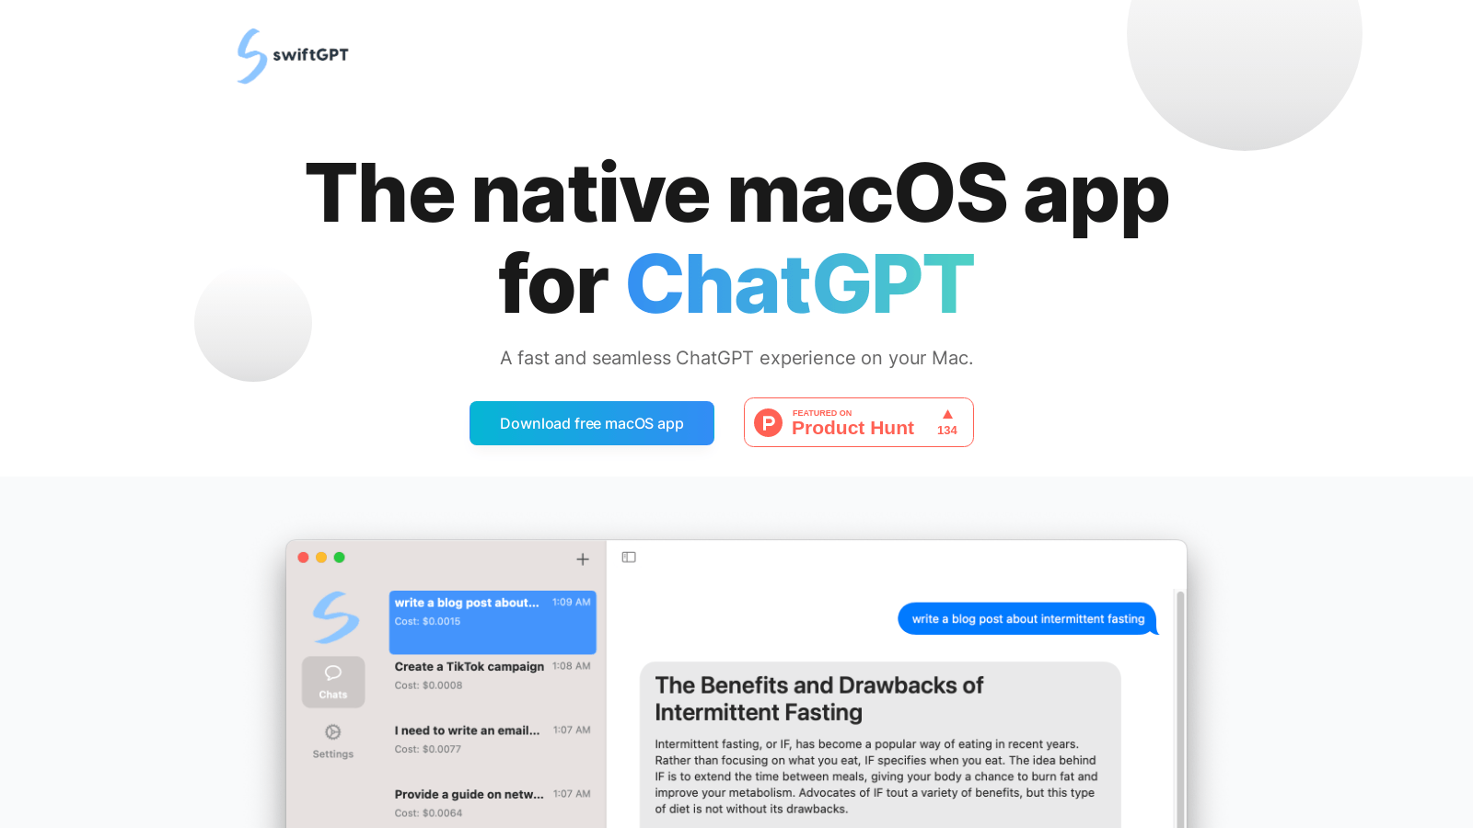Click the intermittent fasting response paragraph
This screenshot has height=828, width=1473.
(x=876, y=776)
